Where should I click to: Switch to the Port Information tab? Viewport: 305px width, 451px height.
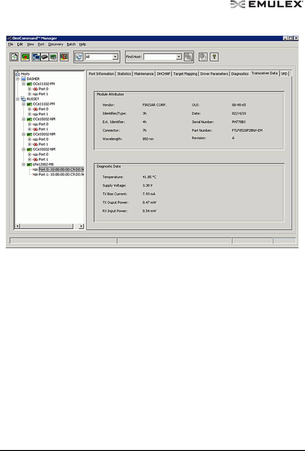coord(101,74)
